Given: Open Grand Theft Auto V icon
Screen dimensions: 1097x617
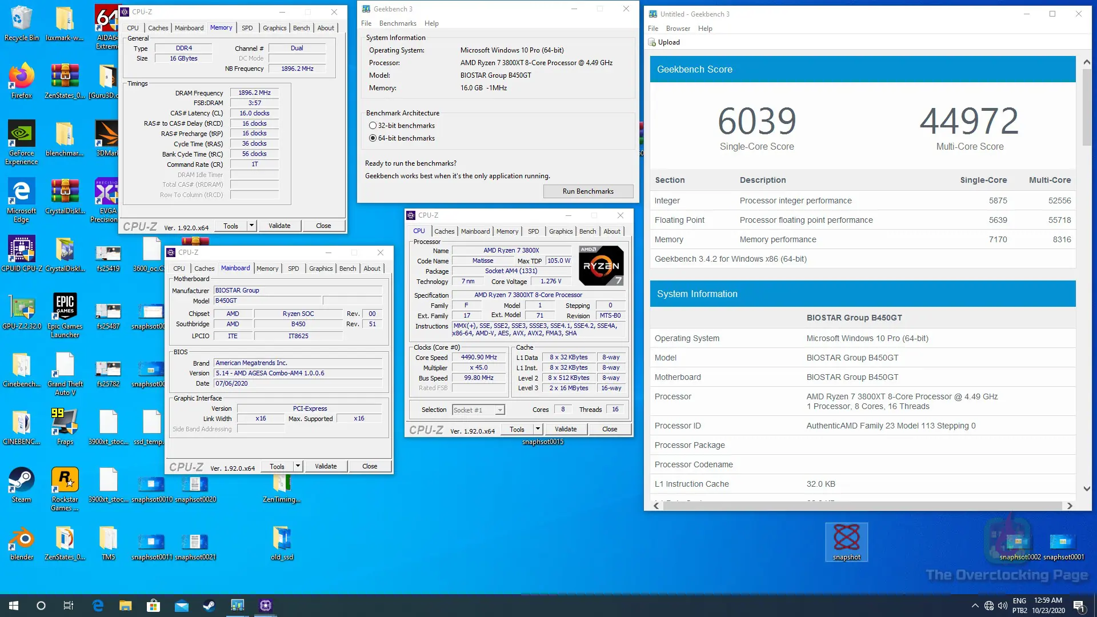Looking at the screenshot, I should 65,373.
